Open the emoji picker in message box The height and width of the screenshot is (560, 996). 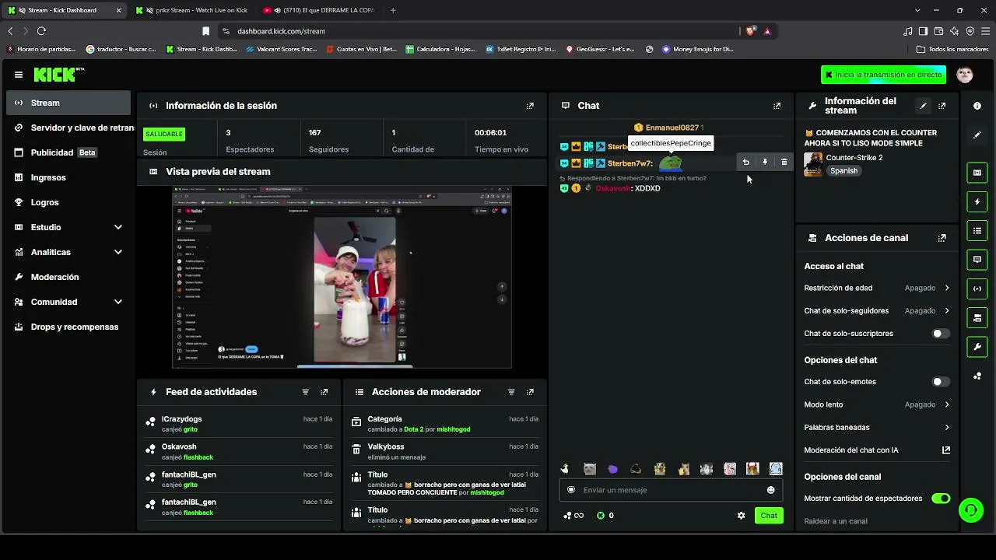click(x=771, y=490)
